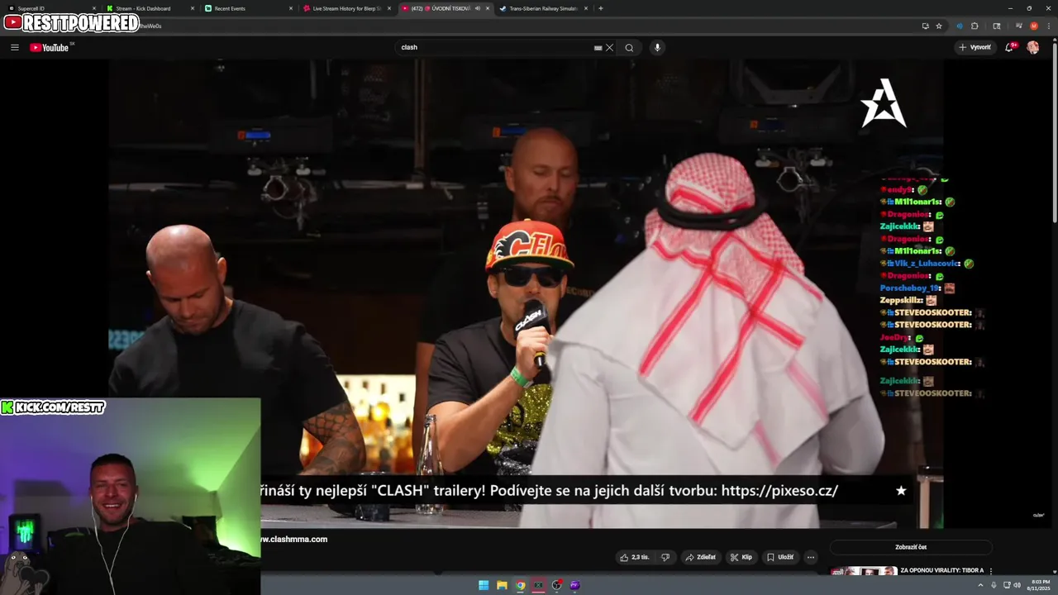Screen dimensions: 1058x595
Task: Open the YouTube account avatar menu
Action: (x=1033, y=47)
